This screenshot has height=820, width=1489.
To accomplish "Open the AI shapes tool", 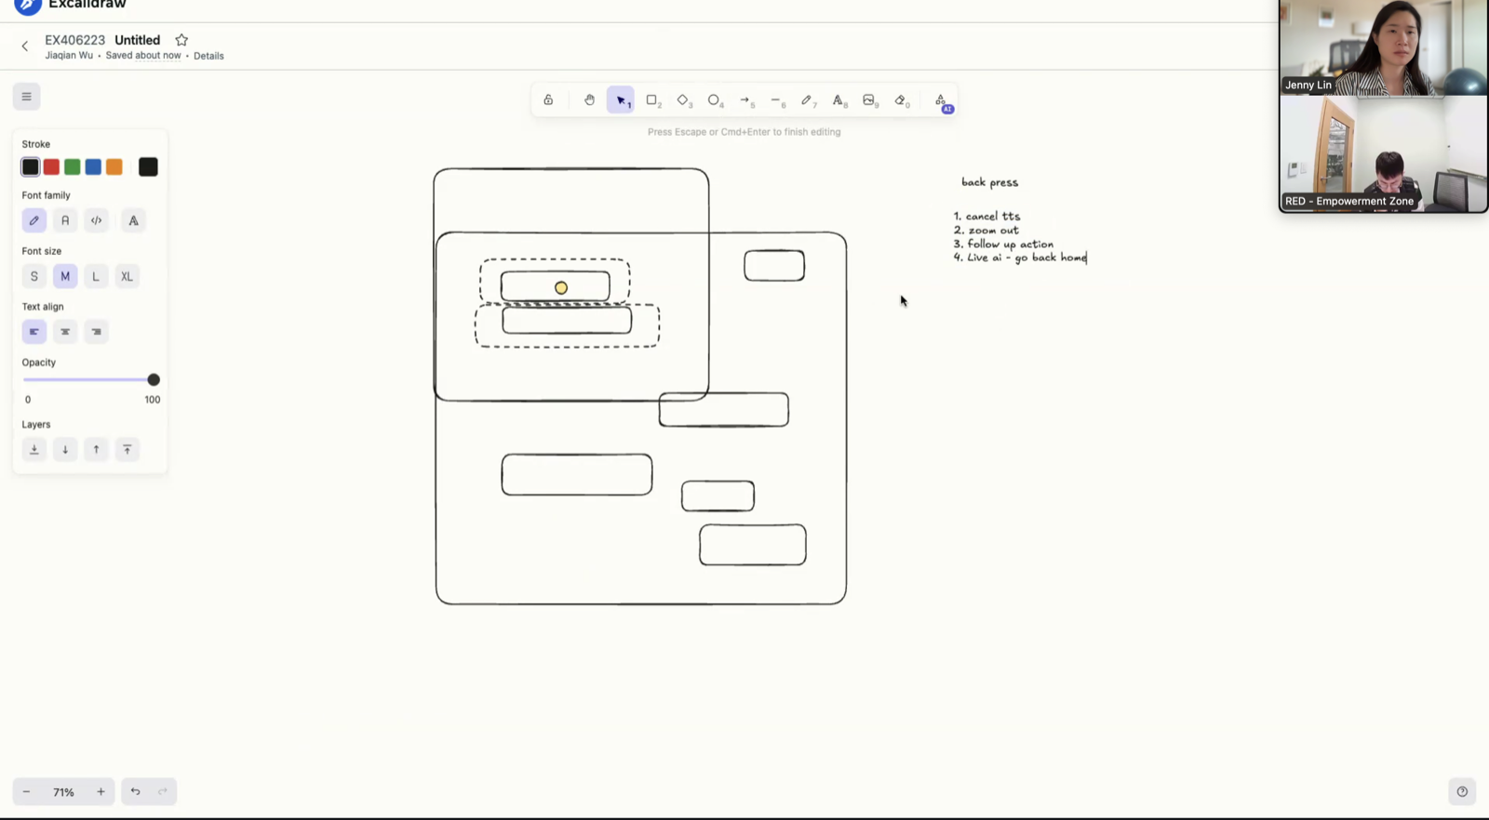I will (941, 100).
